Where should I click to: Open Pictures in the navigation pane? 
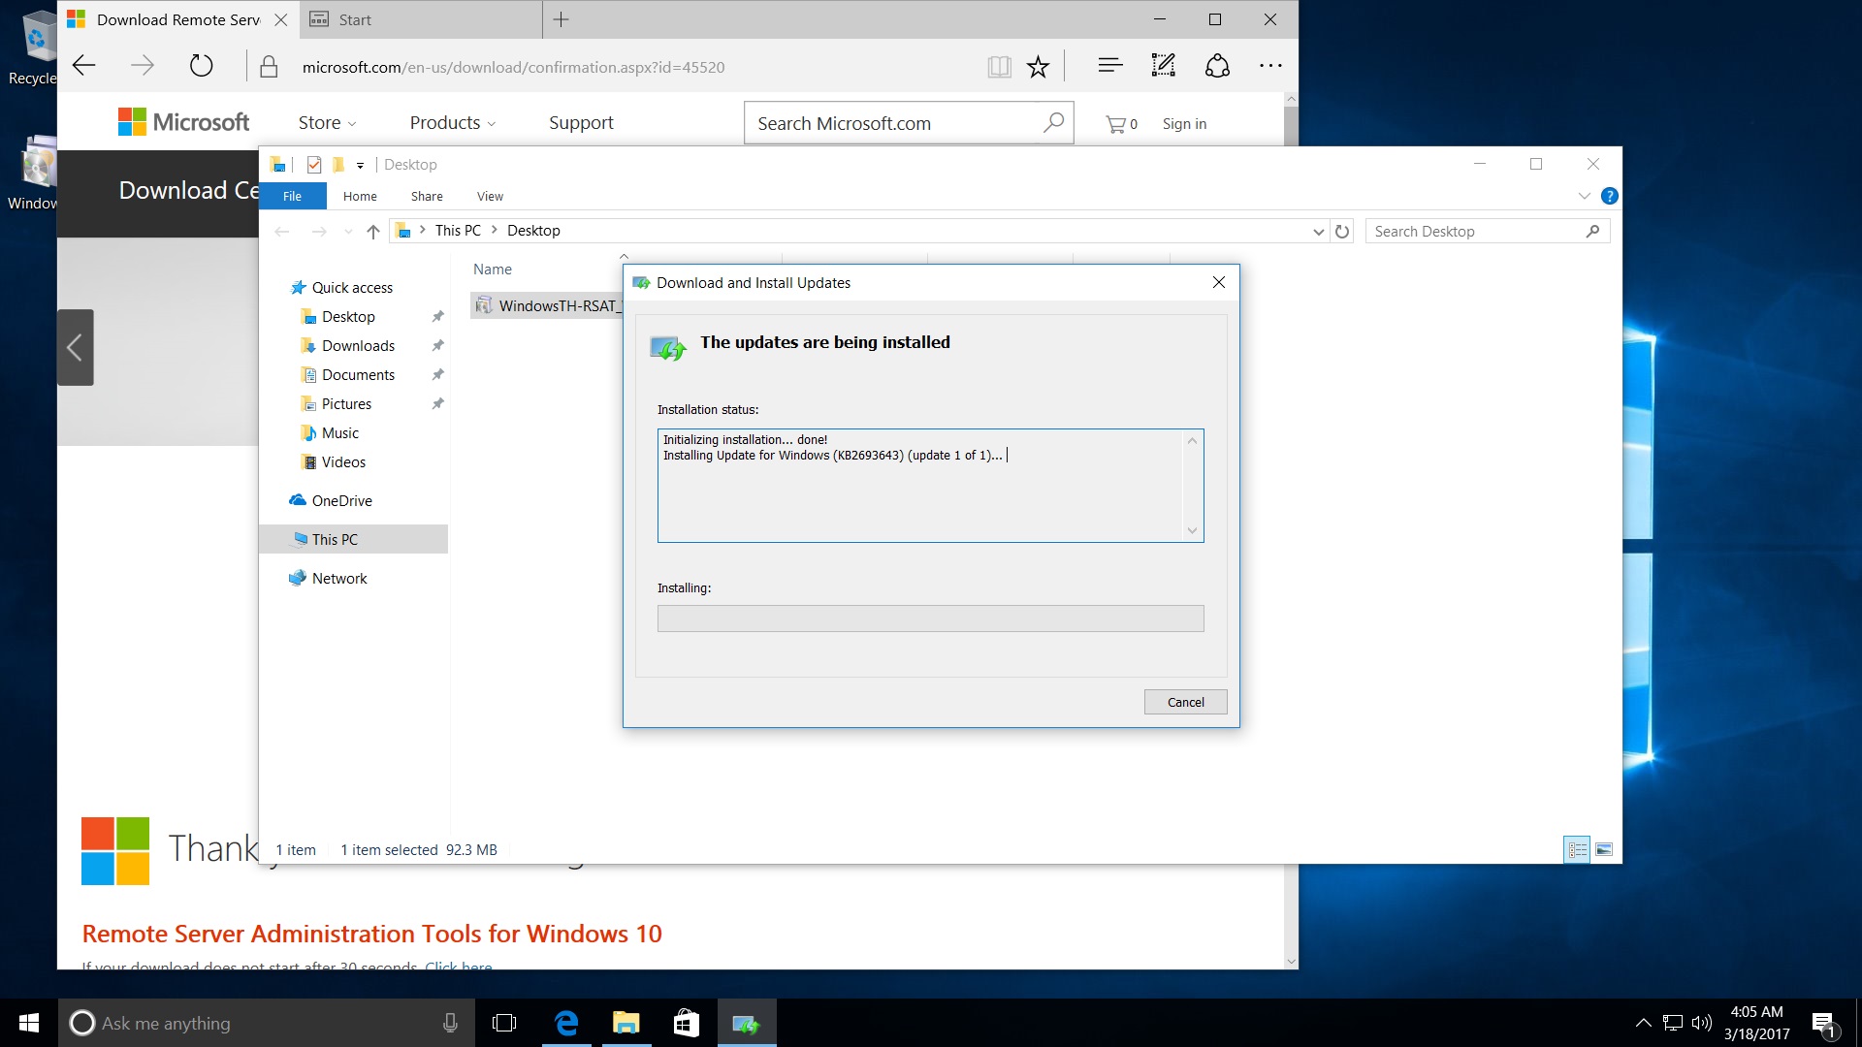click(x=346, y=404)
